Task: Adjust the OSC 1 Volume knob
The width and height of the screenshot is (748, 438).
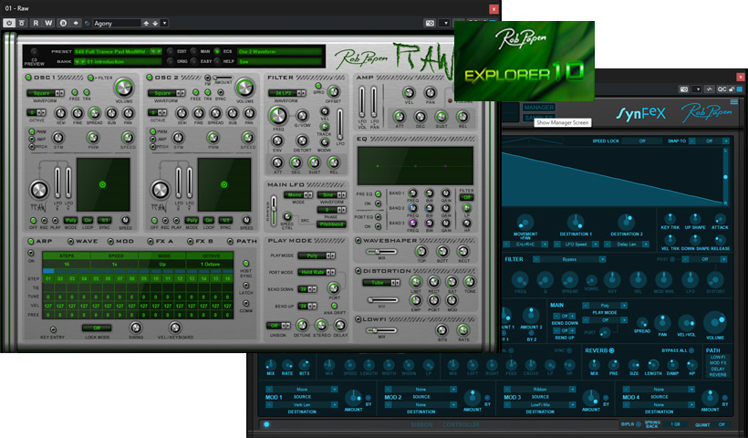Action: pyautogui.click(x=123, y=88)
